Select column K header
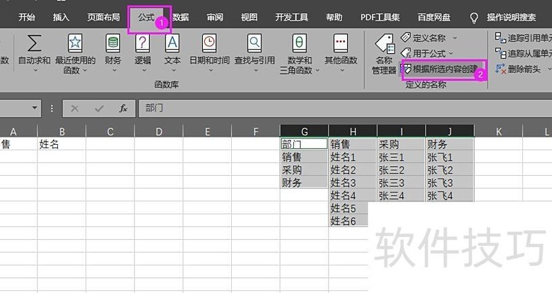This screenshot has height=293, width=552. (x=498, y=132)
